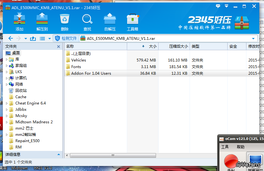Click the go-up-one-level folder icon

[x=33, y=39]
